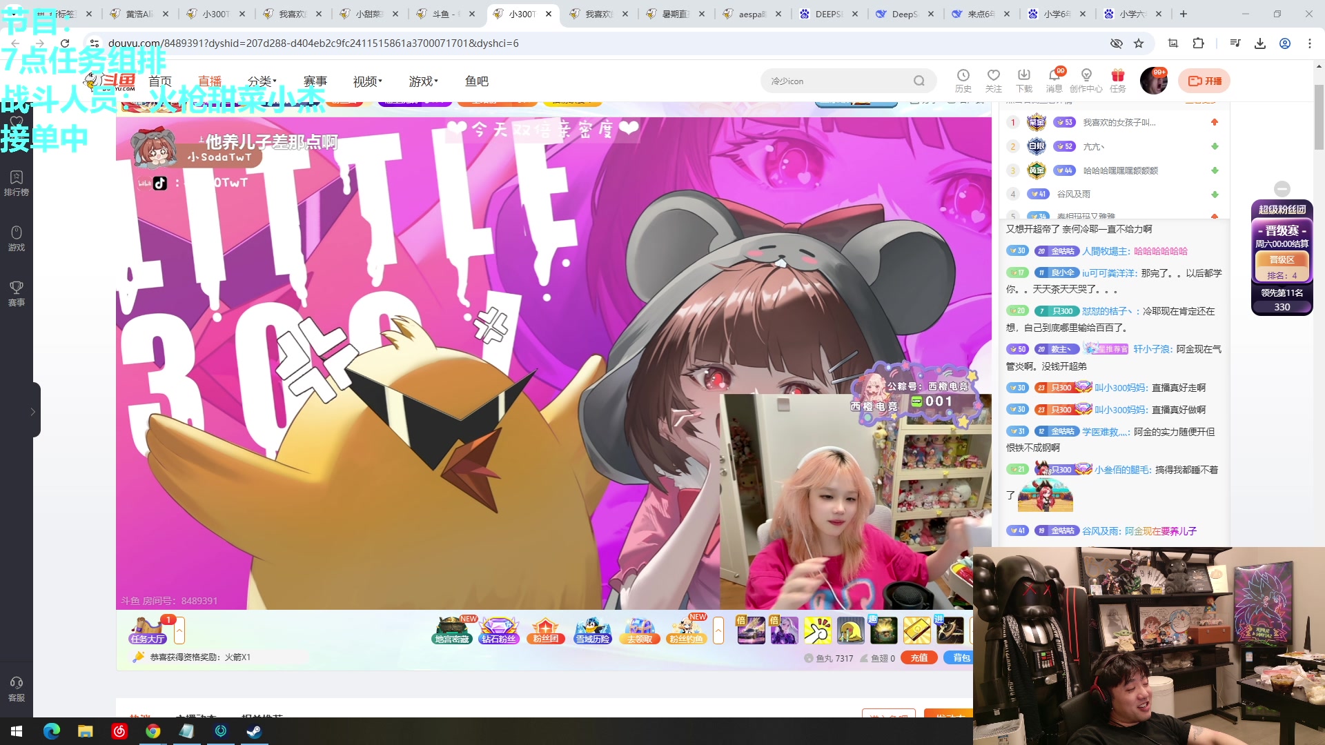The height and width of the screenshot is (745, 1325).
Task: Open the 雪域历险 penguin icon
Action: pyautogui.click(x=592, y=630)
